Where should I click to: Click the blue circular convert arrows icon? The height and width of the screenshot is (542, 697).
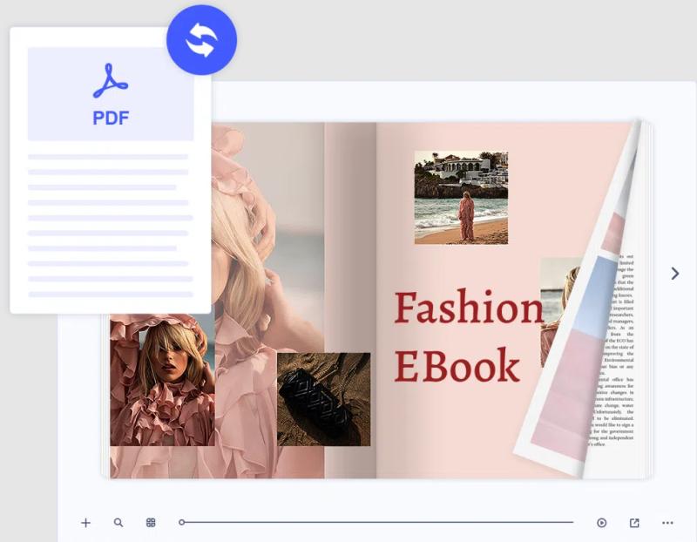pyautogui.click(x=201, y=39)
